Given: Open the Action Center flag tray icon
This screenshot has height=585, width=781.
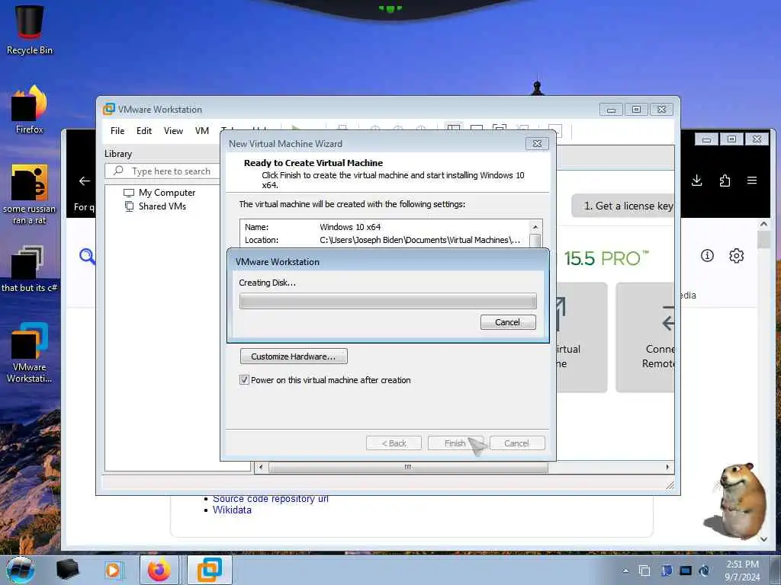Looking at the screenshot, I should (667, 571).
